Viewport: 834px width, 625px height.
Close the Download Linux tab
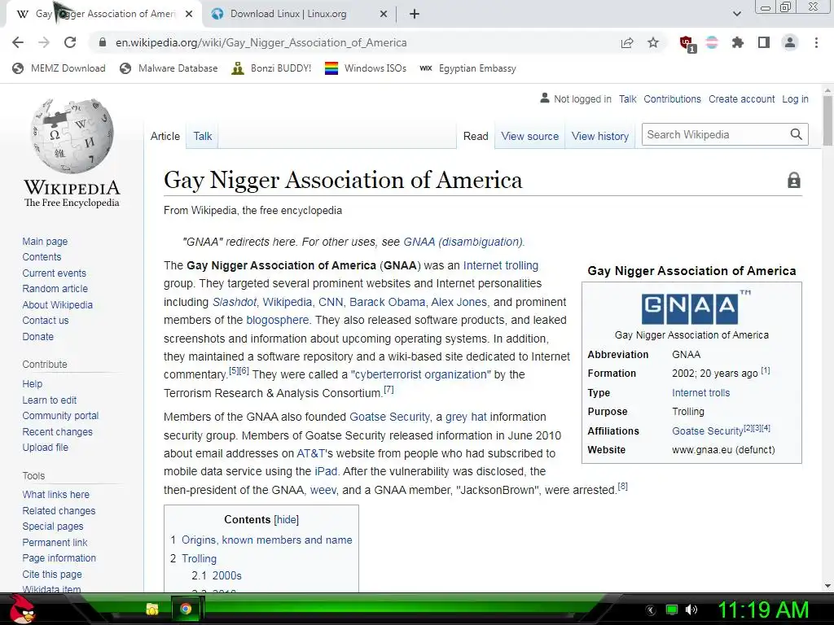pos(384,15)
